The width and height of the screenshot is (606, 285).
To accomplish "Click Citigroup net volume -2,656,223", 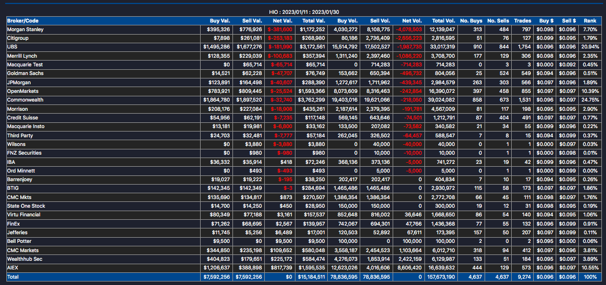I will coord(409,38).
